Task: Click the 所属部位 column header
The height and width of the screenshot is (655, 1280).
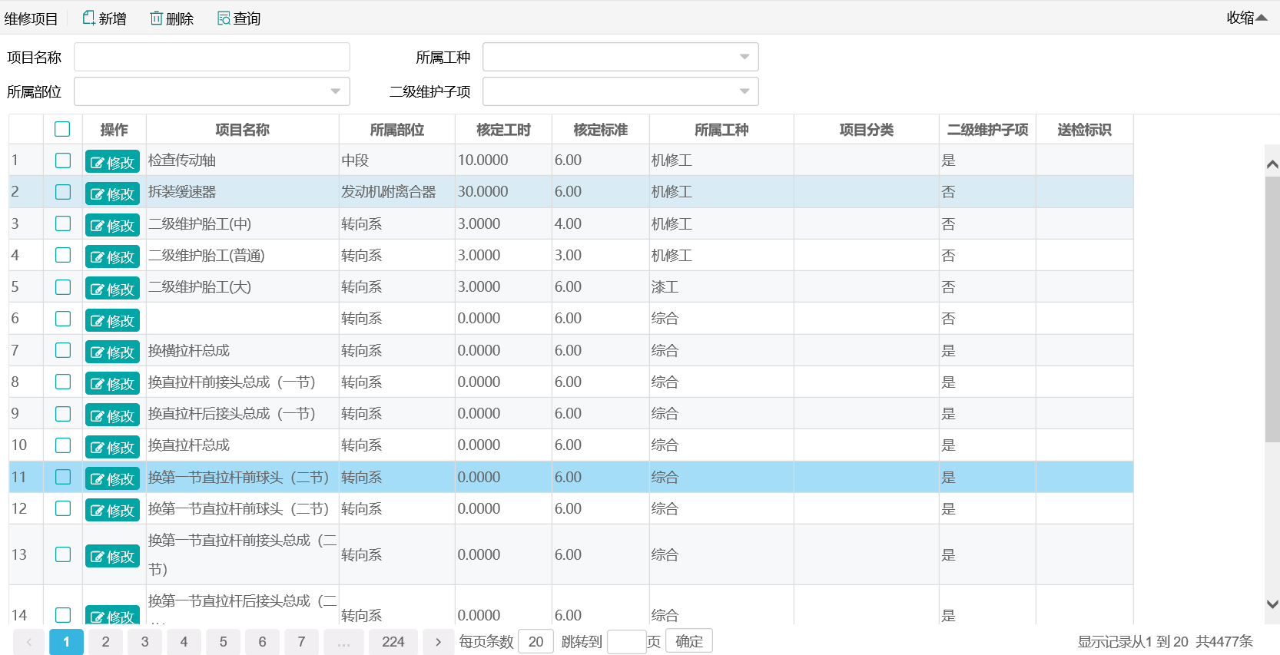Action: pos(397,130)
